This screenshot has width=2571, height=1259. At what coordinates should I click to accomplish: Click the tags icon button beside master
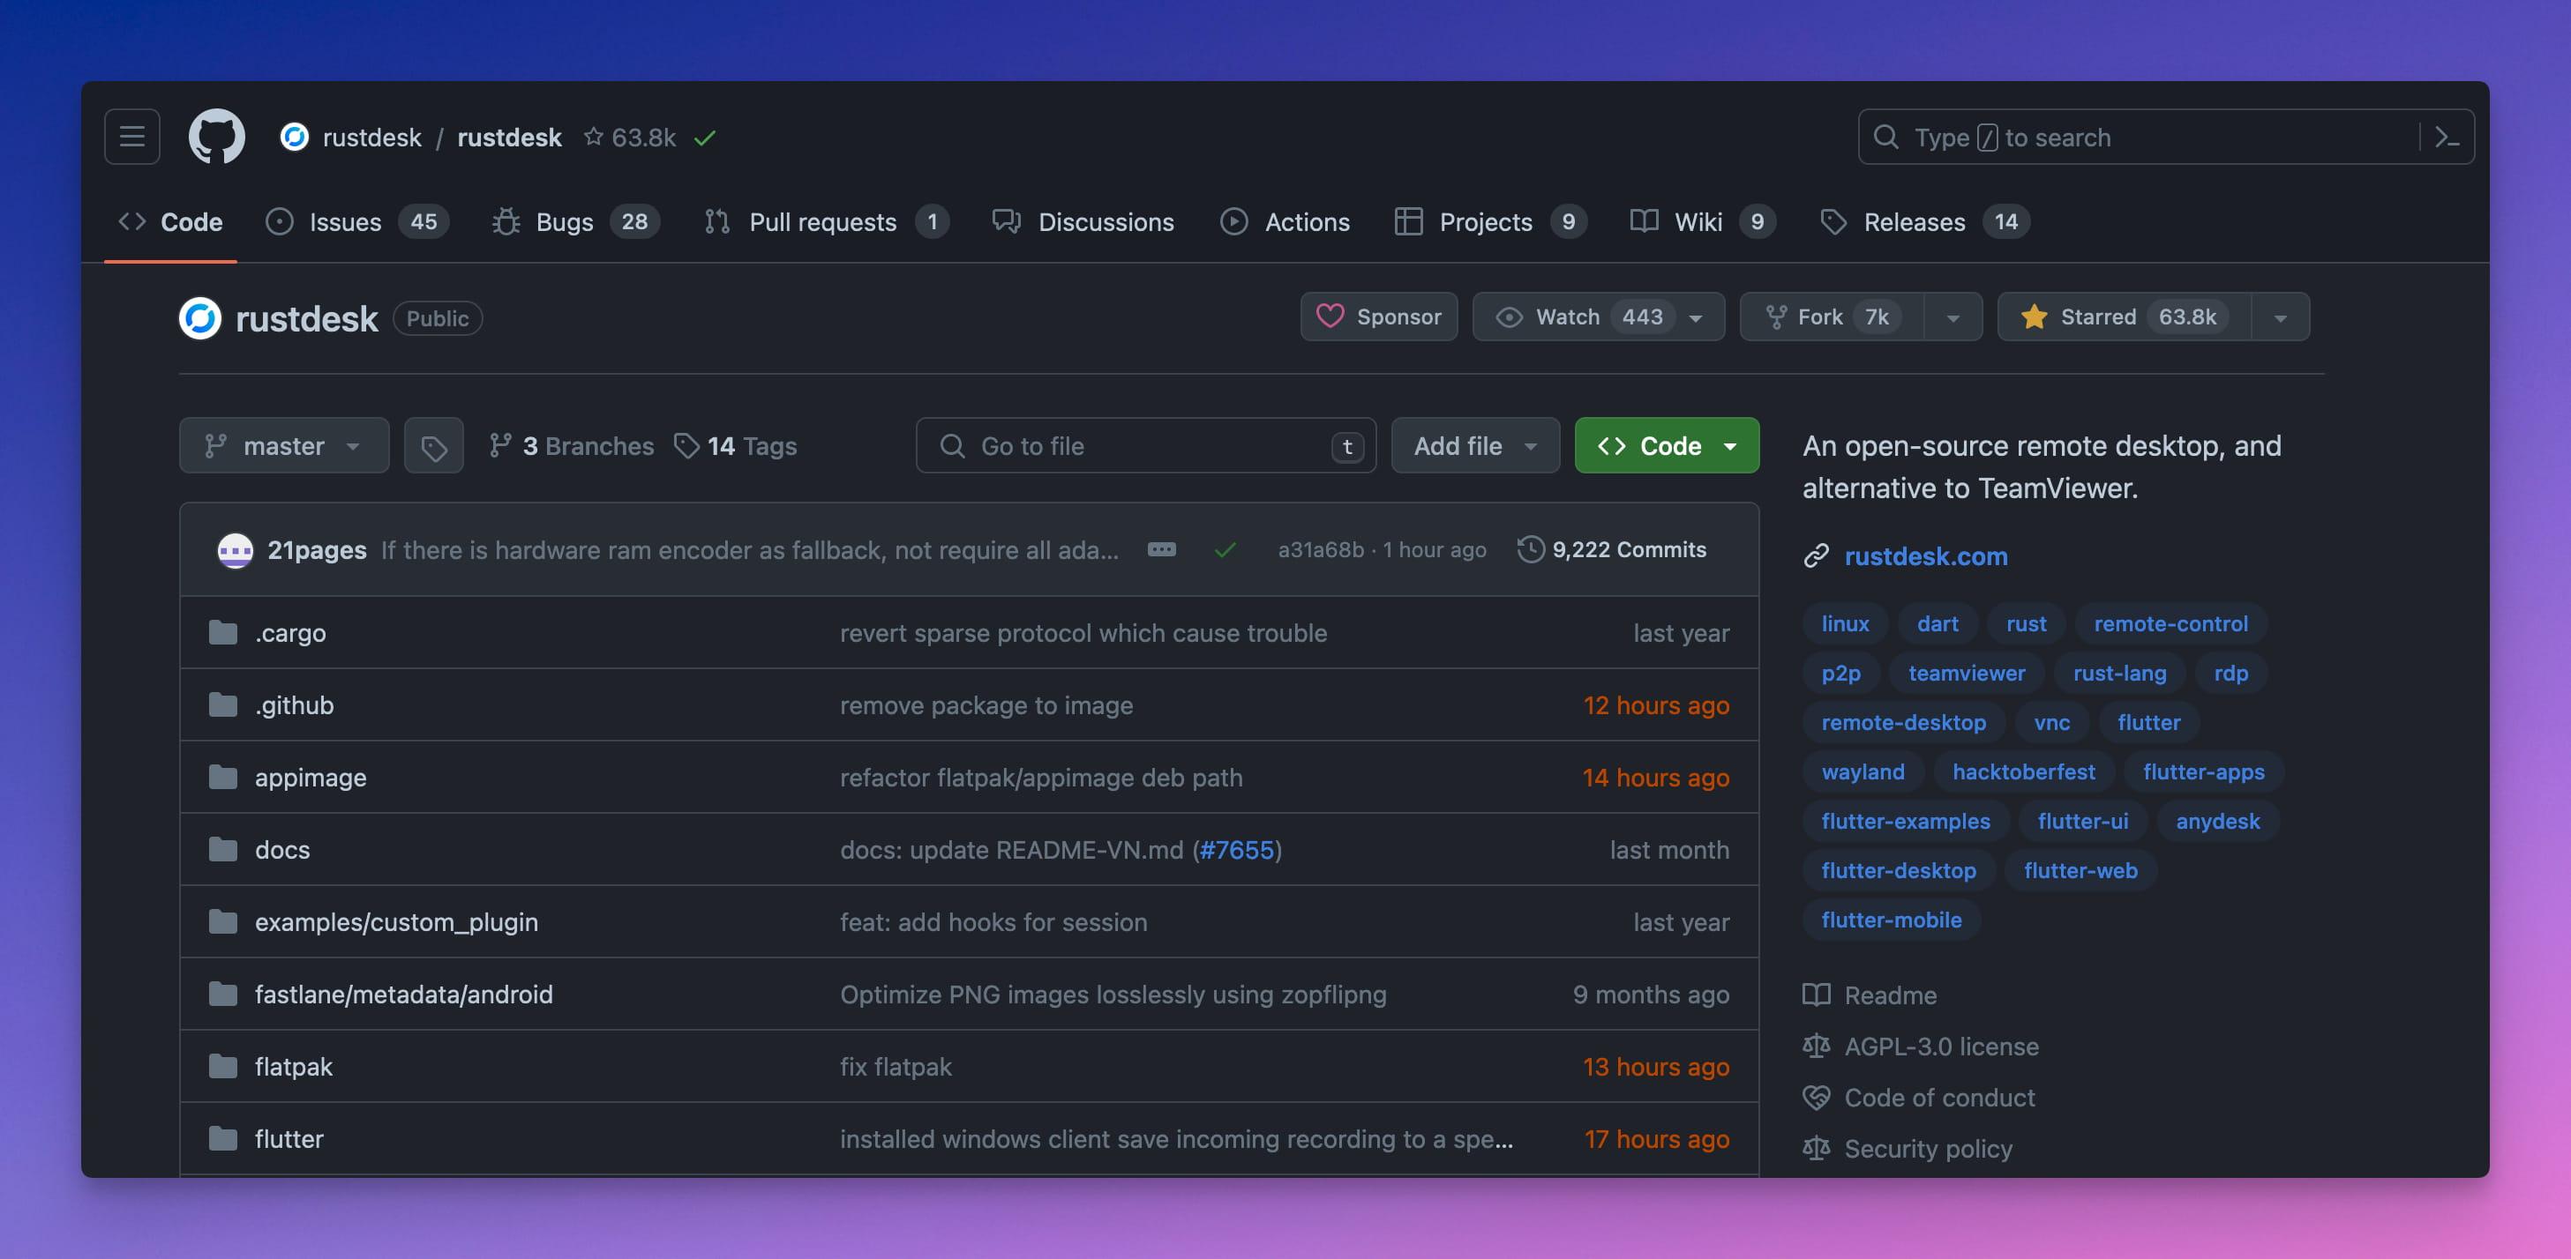(433, 446)
